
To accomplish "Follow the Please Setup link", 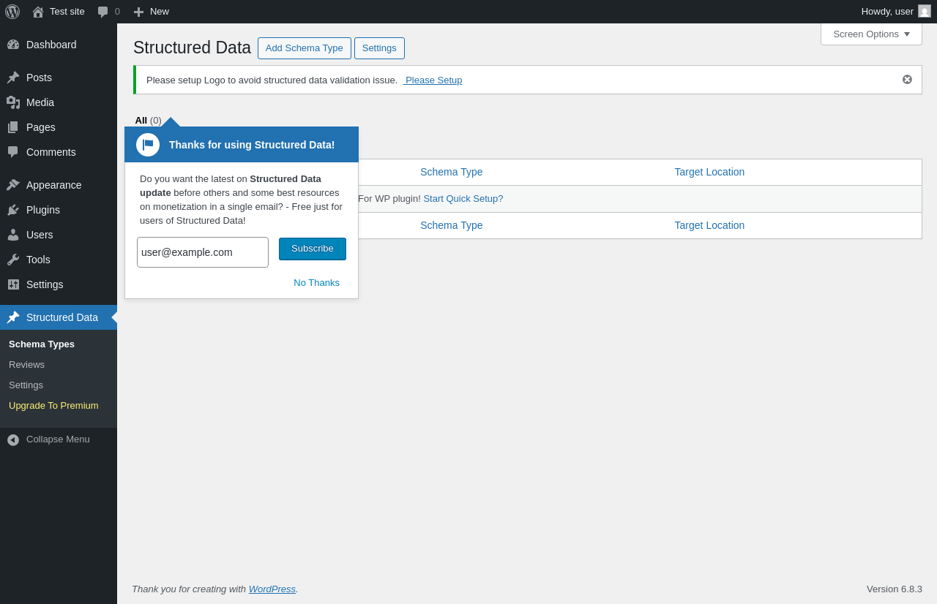I will 433,80.
